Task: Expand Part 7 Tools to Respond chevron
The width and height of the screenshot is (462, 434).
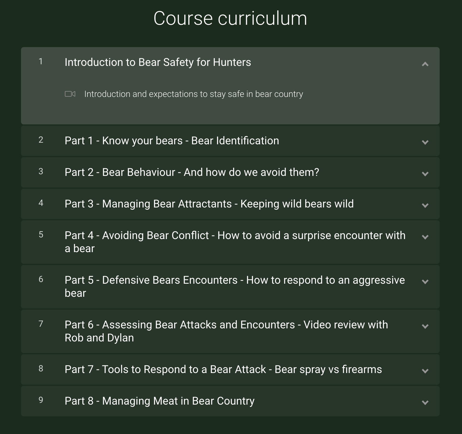Action: (x=425, y=371)
